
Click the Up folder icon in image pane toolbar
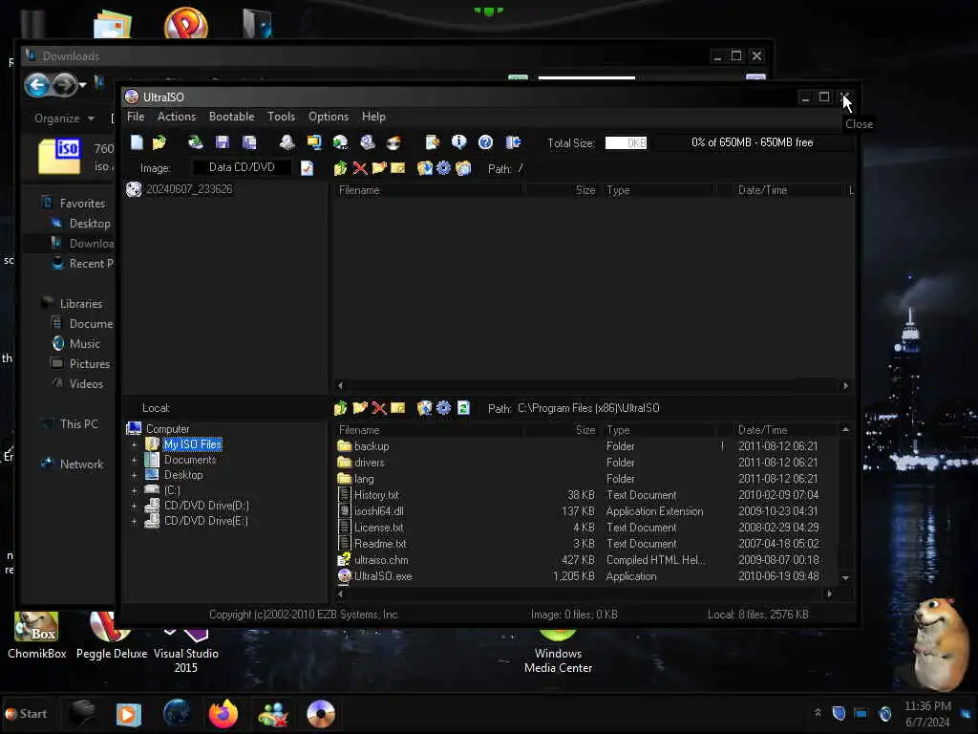(341, 168)
